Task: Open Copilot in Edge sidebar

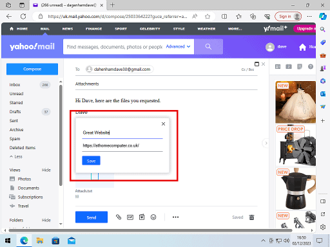Action: [x=323, y=16]
